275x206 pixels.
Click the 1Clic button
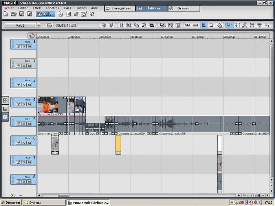coord(46,14)
